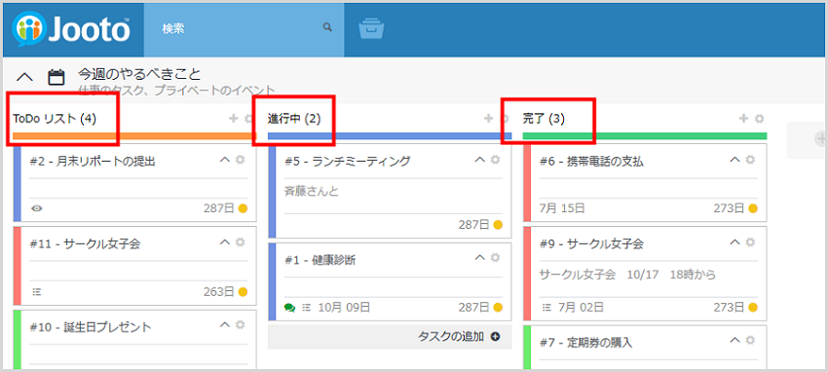Click the ToDo リスト (4) list heading
The image size is (828, 372).
point(55,119)
